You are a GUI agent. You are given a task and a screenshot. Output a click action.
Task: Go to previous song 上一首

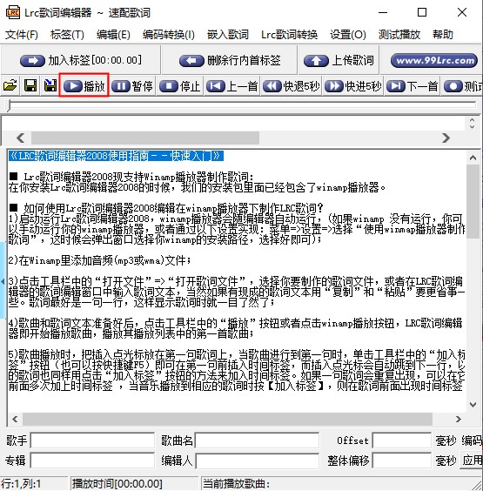coord(232,86)
